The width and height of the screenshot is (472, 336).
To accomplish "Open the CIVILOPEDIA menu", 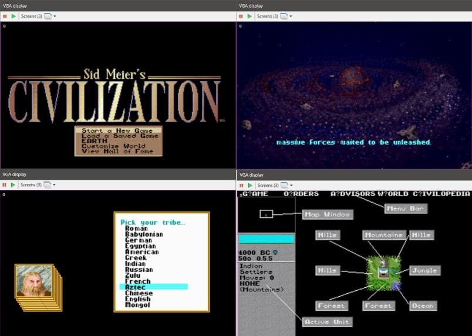I will pos(441,194).
